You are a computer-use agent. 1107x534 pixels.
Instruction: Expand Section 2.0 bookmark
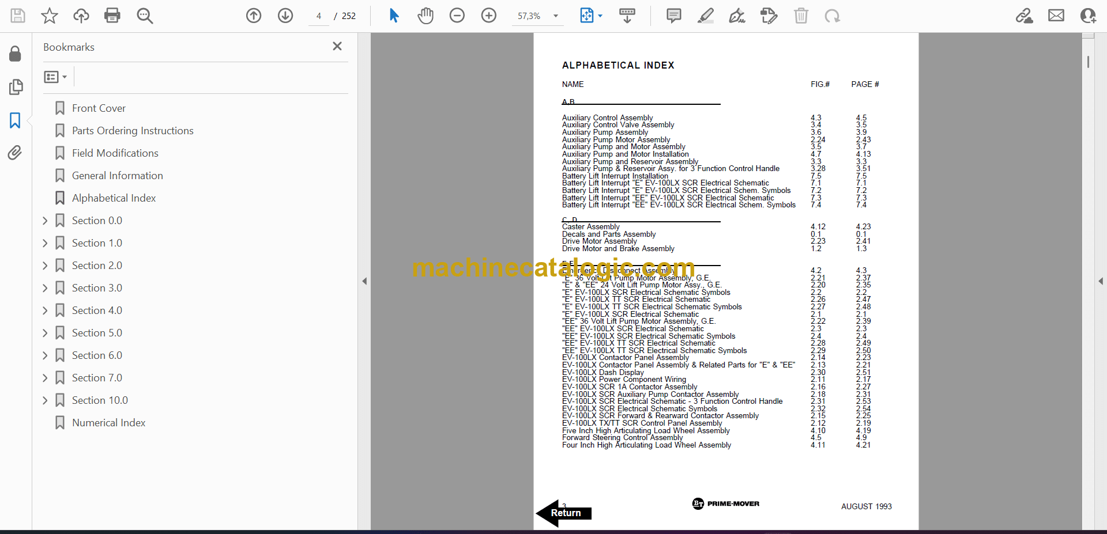pos(45,266)
